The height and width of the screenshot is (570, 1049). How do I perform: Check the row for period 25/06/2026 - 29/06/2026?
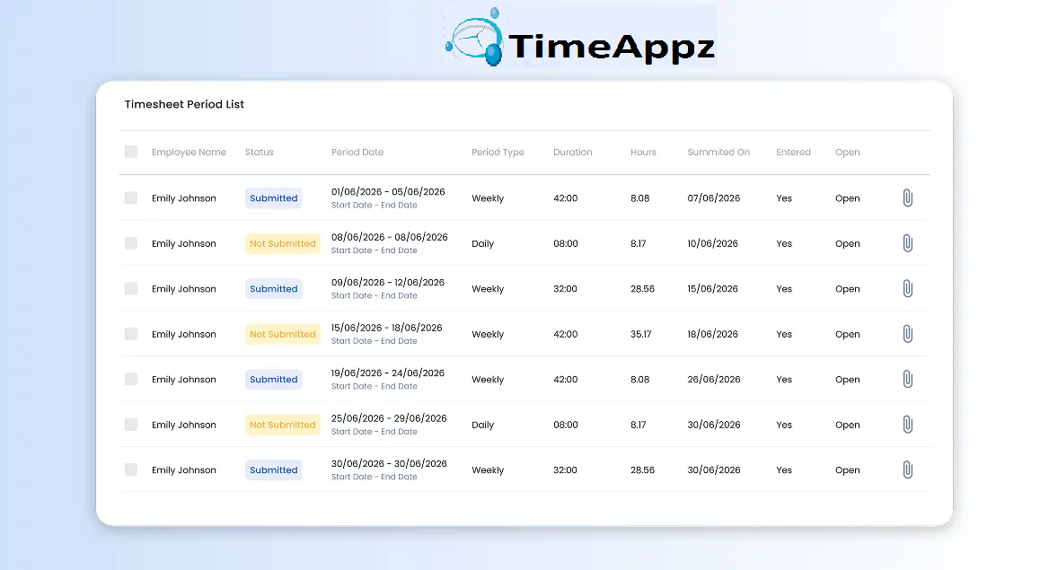click(131, 425)
